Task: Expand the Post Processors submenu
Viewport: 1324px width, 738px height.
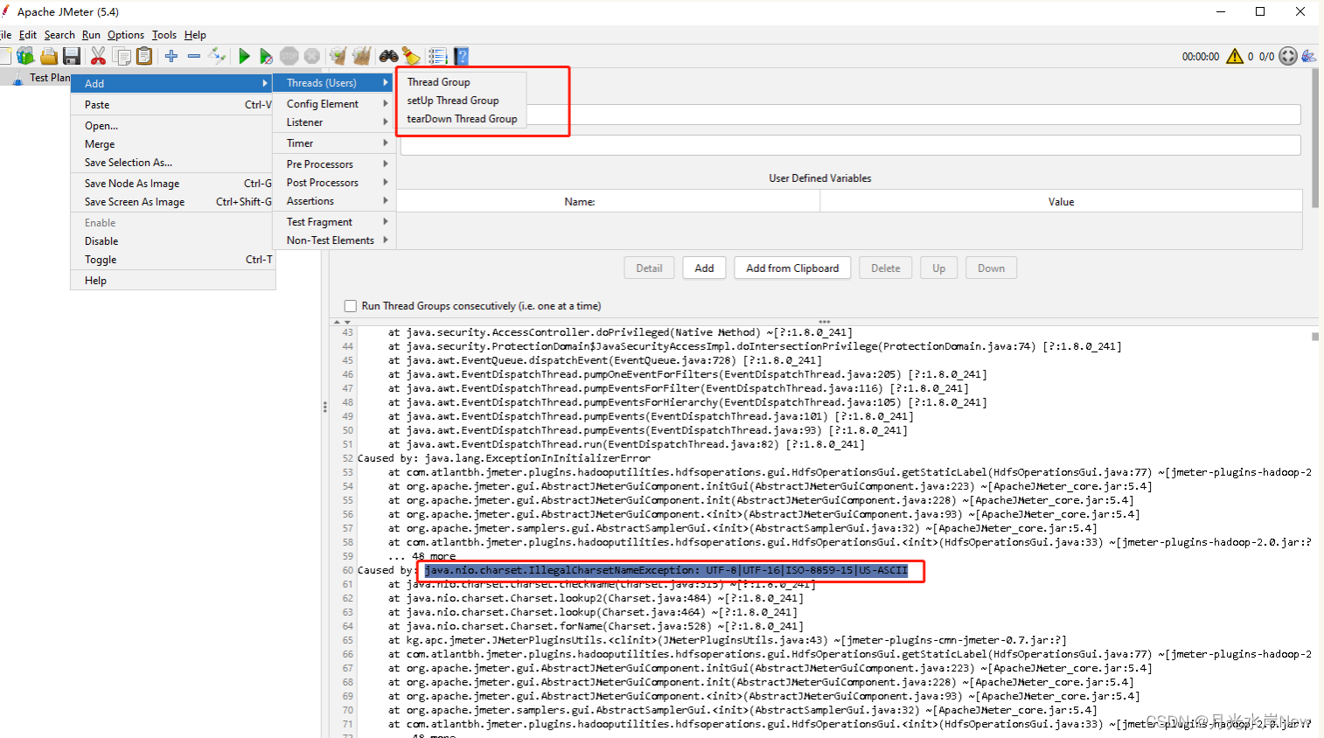Action: [x=334, y=183]
